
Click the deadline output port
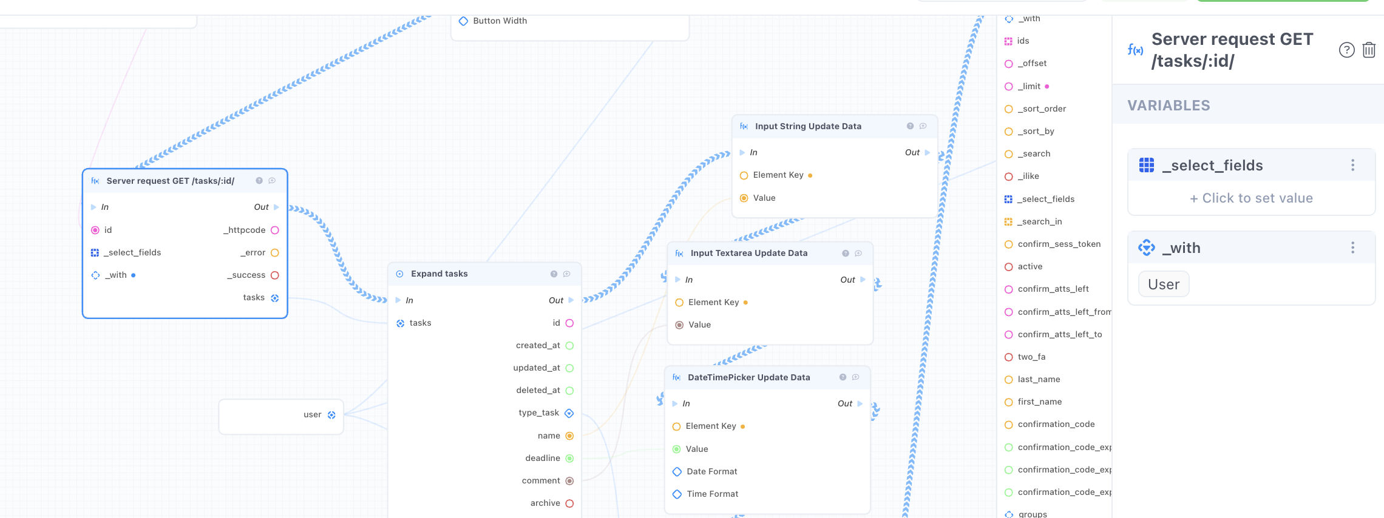(569, 458)
